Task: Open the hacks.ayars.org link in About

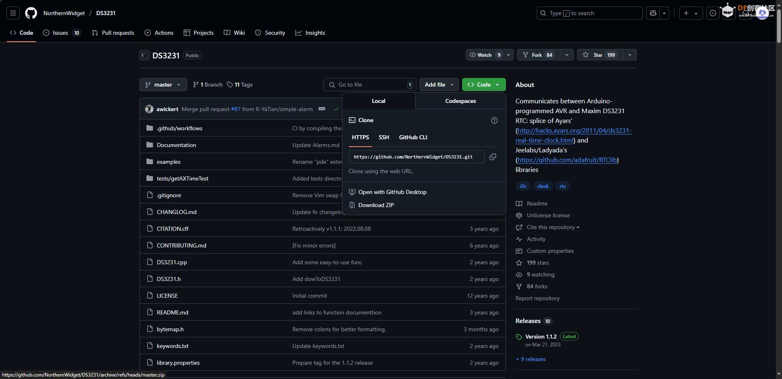Action: click(x=574, y=135)
